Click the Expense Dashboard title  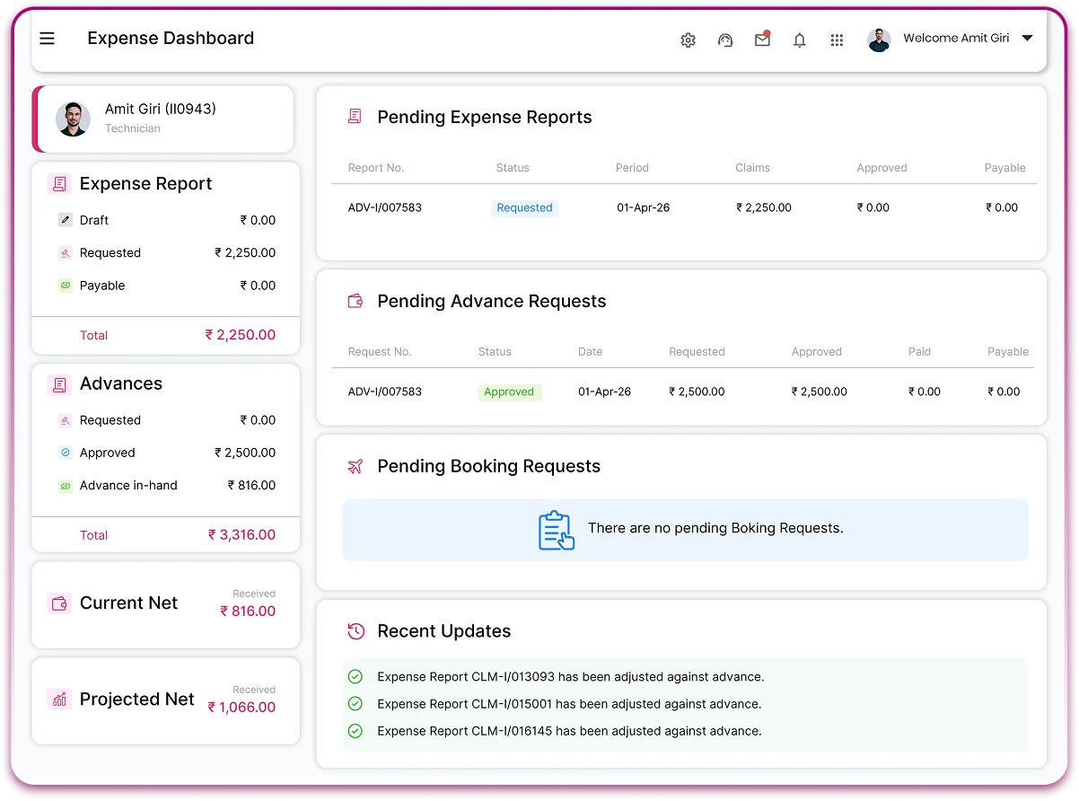171,39
